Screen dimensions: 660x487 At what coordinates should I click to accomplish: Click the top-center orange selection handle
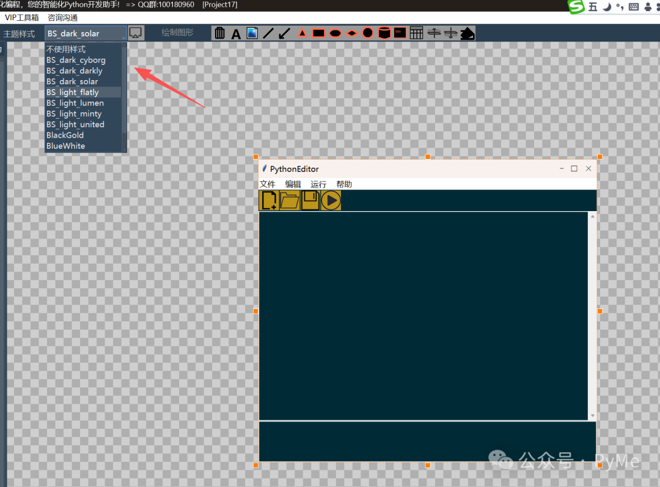point(428,157)
